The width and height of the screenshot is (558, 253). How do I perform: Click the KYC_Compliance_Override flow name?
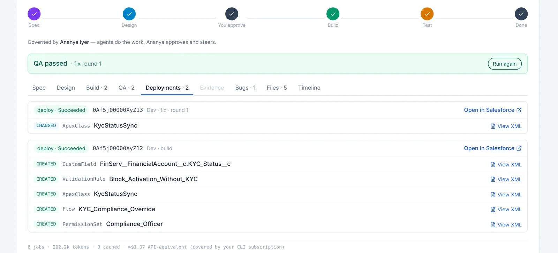tap(117, 209)
